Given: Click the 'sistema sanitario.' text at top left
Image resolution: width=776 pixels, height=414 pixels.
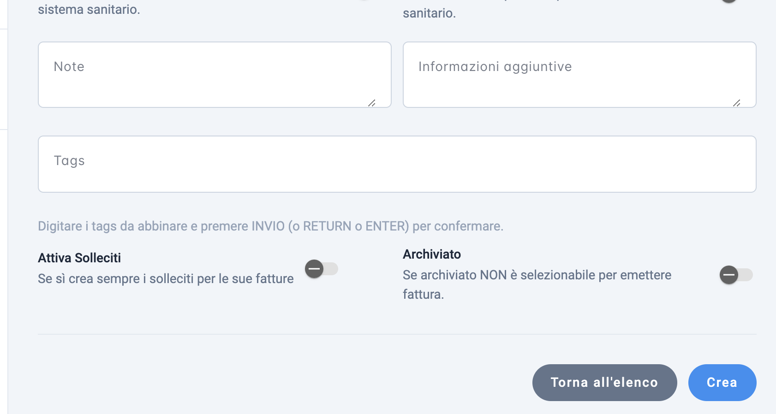Looking at the screenshot, I should 89,9.
